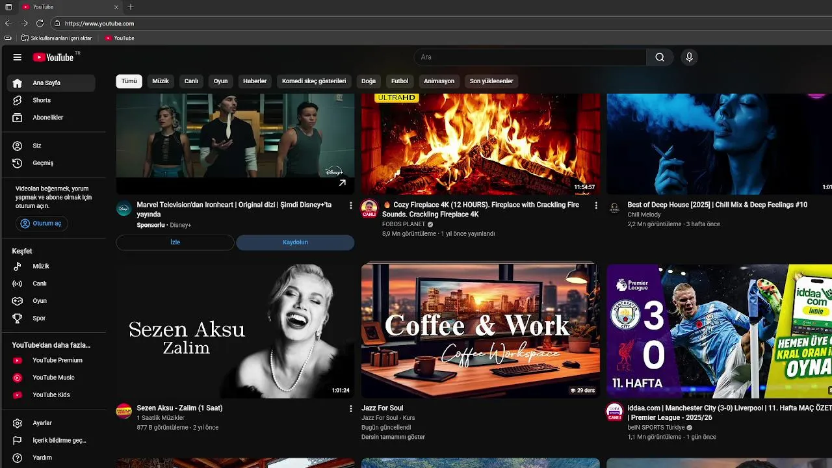Select the Tümü filter chip
Screen dimensions: 832x468
129,81
